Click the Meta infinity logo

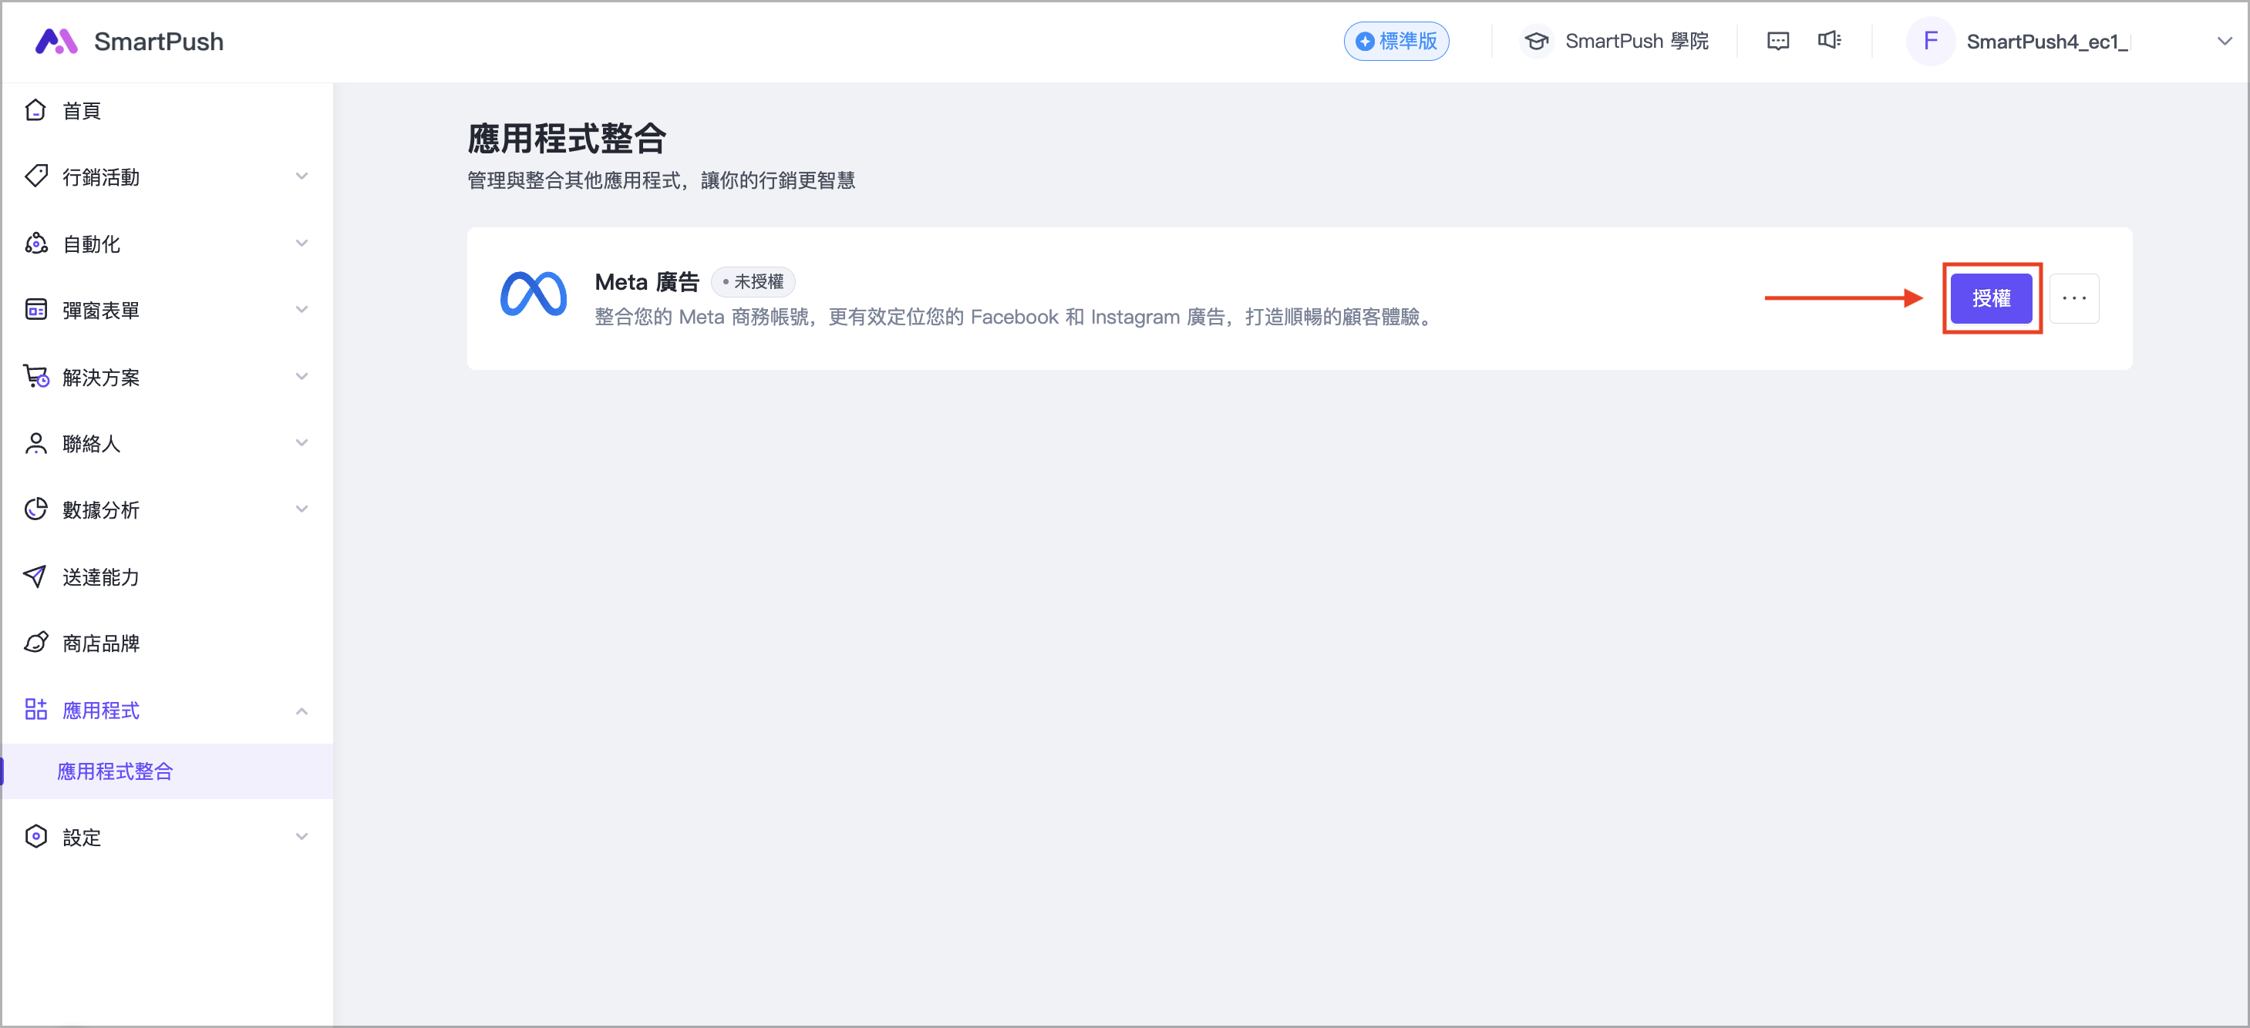[x=533, y=295]
